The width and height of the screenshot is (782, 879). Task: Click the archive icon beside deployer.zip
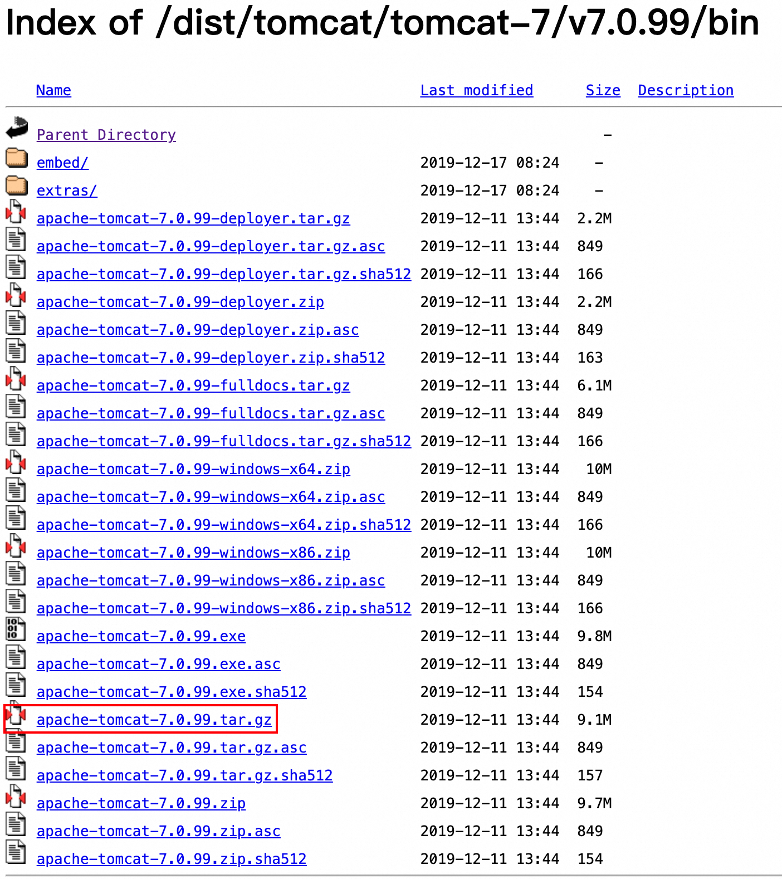click(x=16, y=295)
